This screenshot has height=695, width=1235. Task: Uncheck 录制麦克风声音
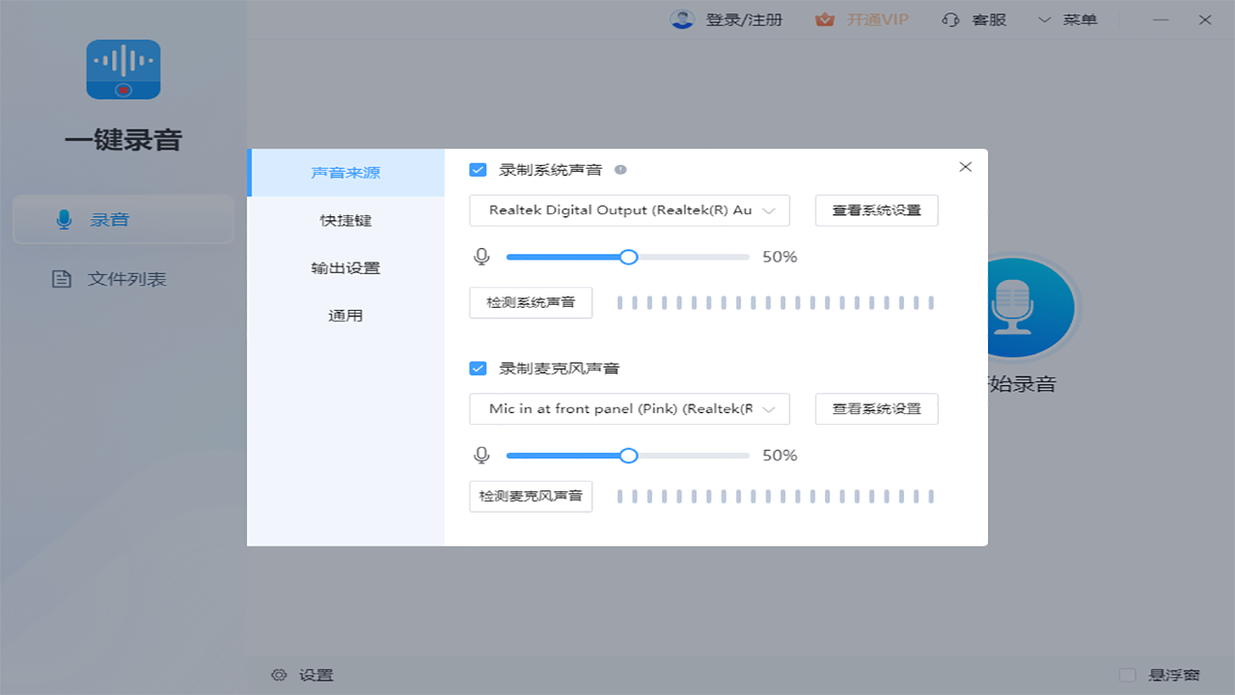pos(478,368)
